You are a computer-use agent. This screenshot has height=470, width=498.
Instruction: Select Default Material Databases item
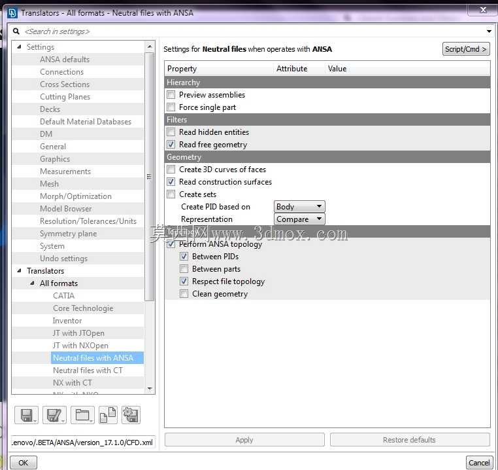86,122
